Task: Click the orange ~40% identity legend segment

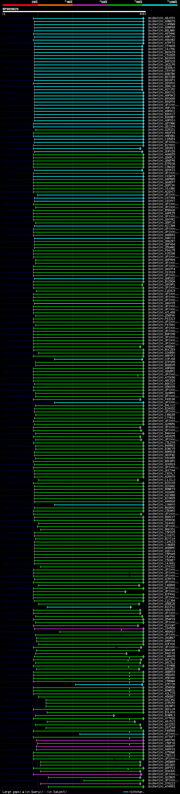Action: pyautogui.click(x=55, y=5)
